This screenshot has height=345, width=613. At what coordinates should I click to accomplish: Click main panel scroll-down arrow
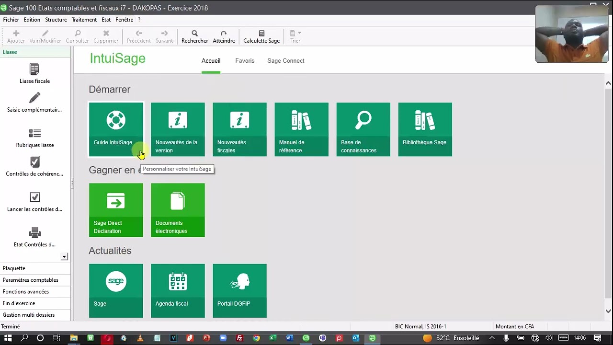coord(608,311)
